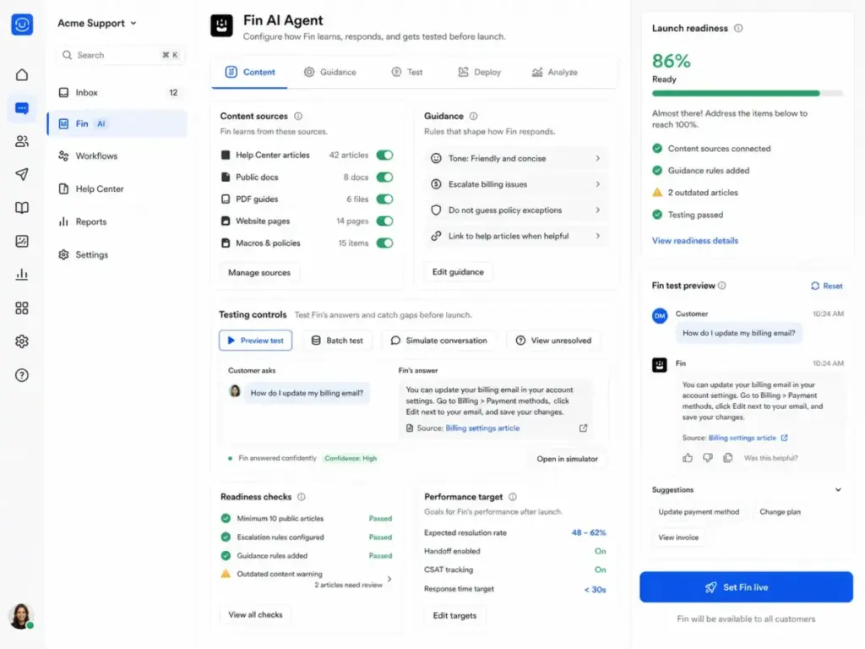
Task: Open the gear icon in left rail
Action: tap(21, 341)
